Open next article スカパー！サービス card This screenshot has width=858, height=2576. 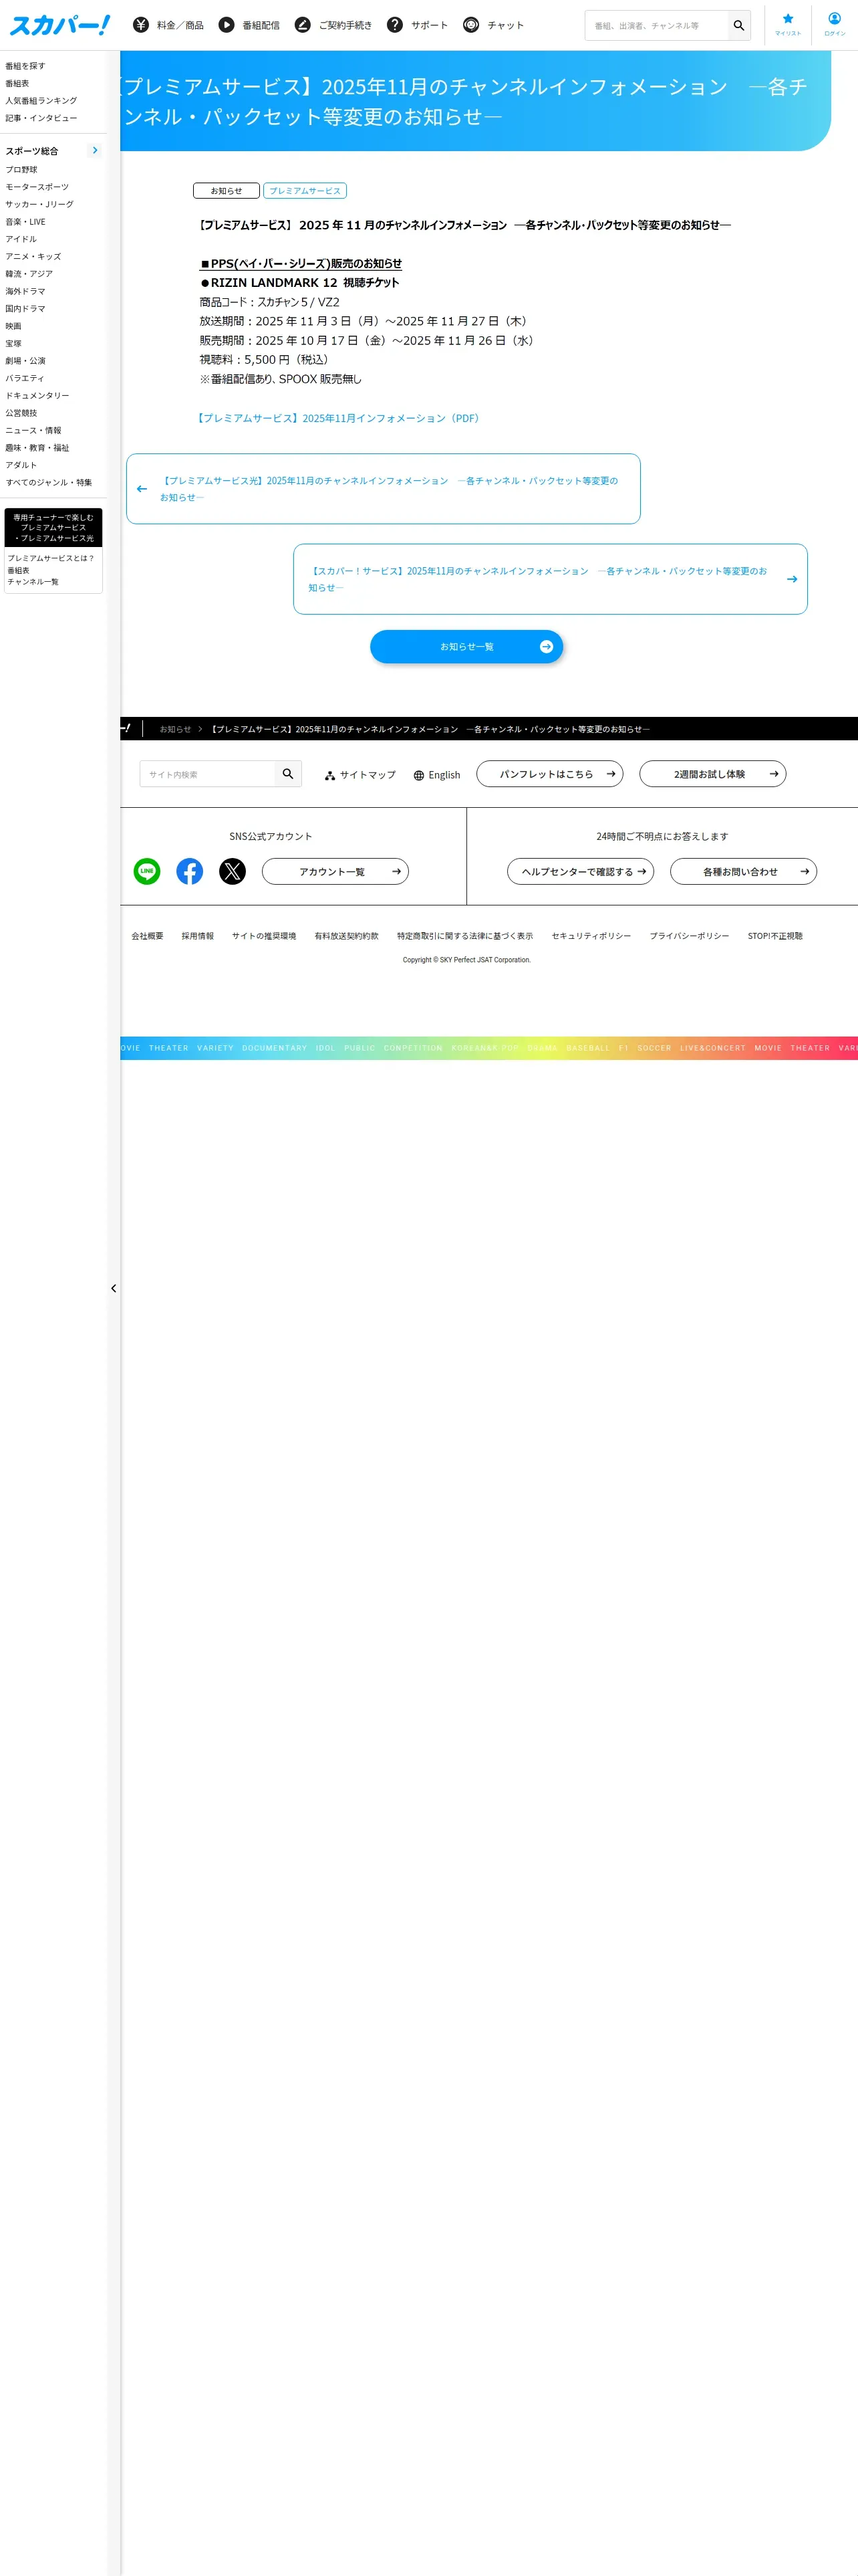pyautogui.click(x=551, y=579)
